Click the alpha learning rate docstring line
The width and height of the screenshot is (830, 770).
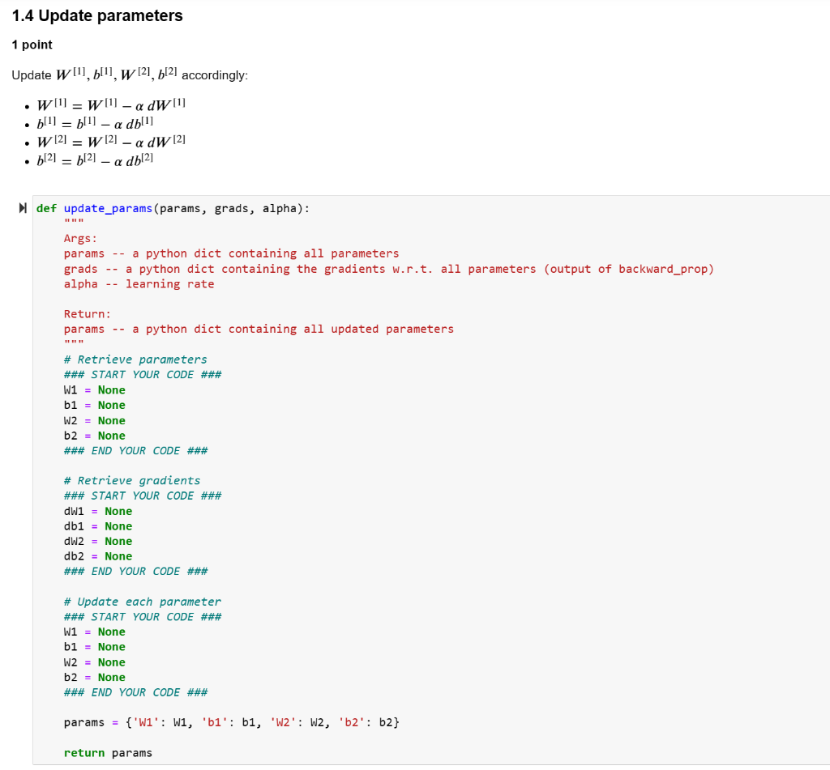(138, 283)
